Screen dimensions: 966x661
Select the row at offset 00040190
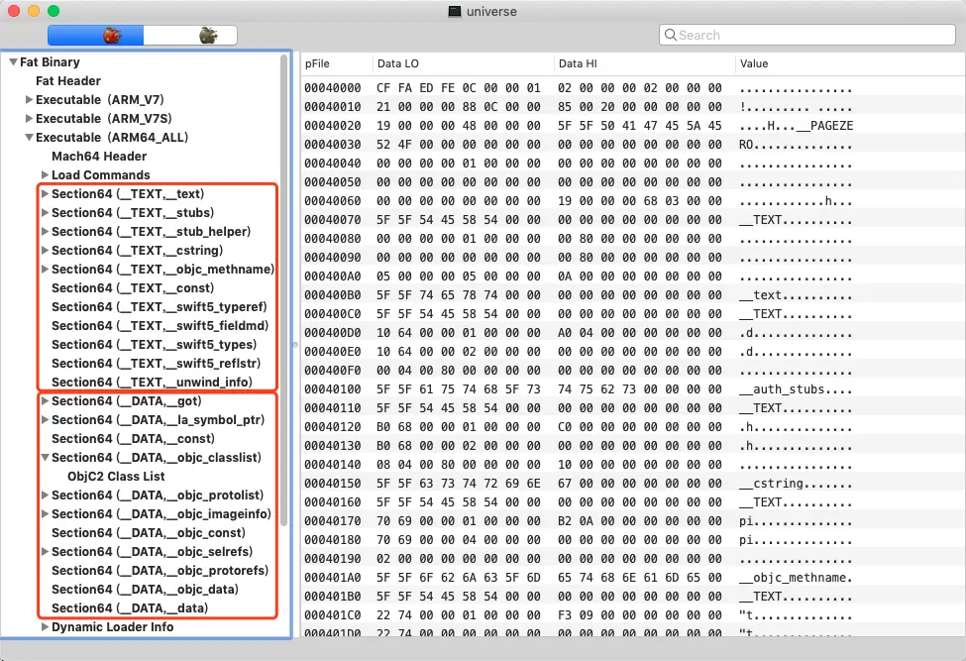coord(633,559)
